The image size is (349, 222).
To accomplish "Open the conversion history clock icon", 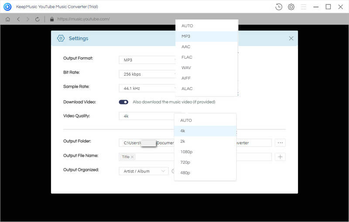I will pyautogui.click(x=279, y=7).
